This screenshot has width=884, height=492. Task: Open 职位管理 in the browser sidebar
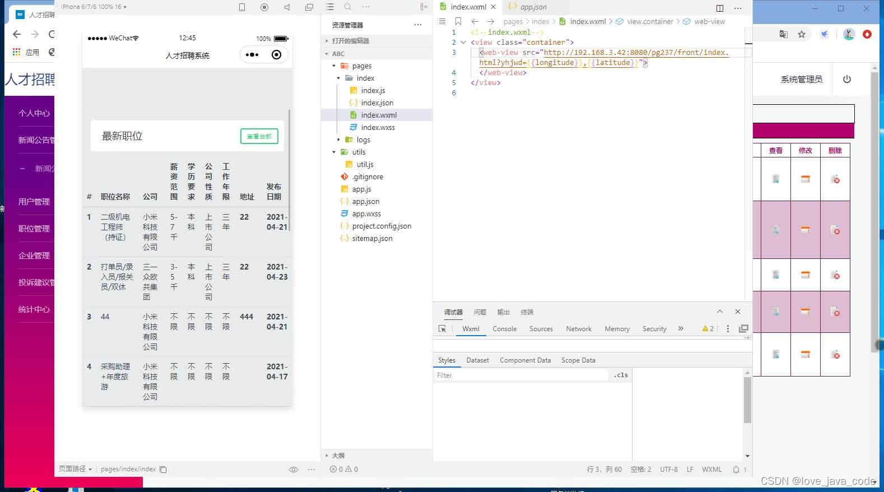click(x=34, y=229)
